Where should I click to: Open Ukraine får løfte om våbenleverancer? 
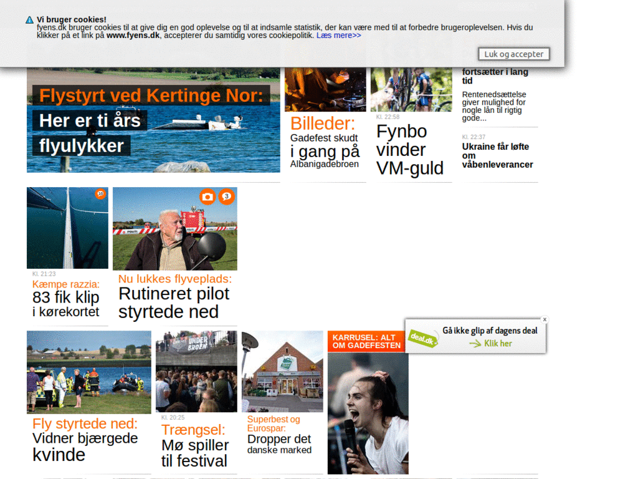click(x=497, y=155)
